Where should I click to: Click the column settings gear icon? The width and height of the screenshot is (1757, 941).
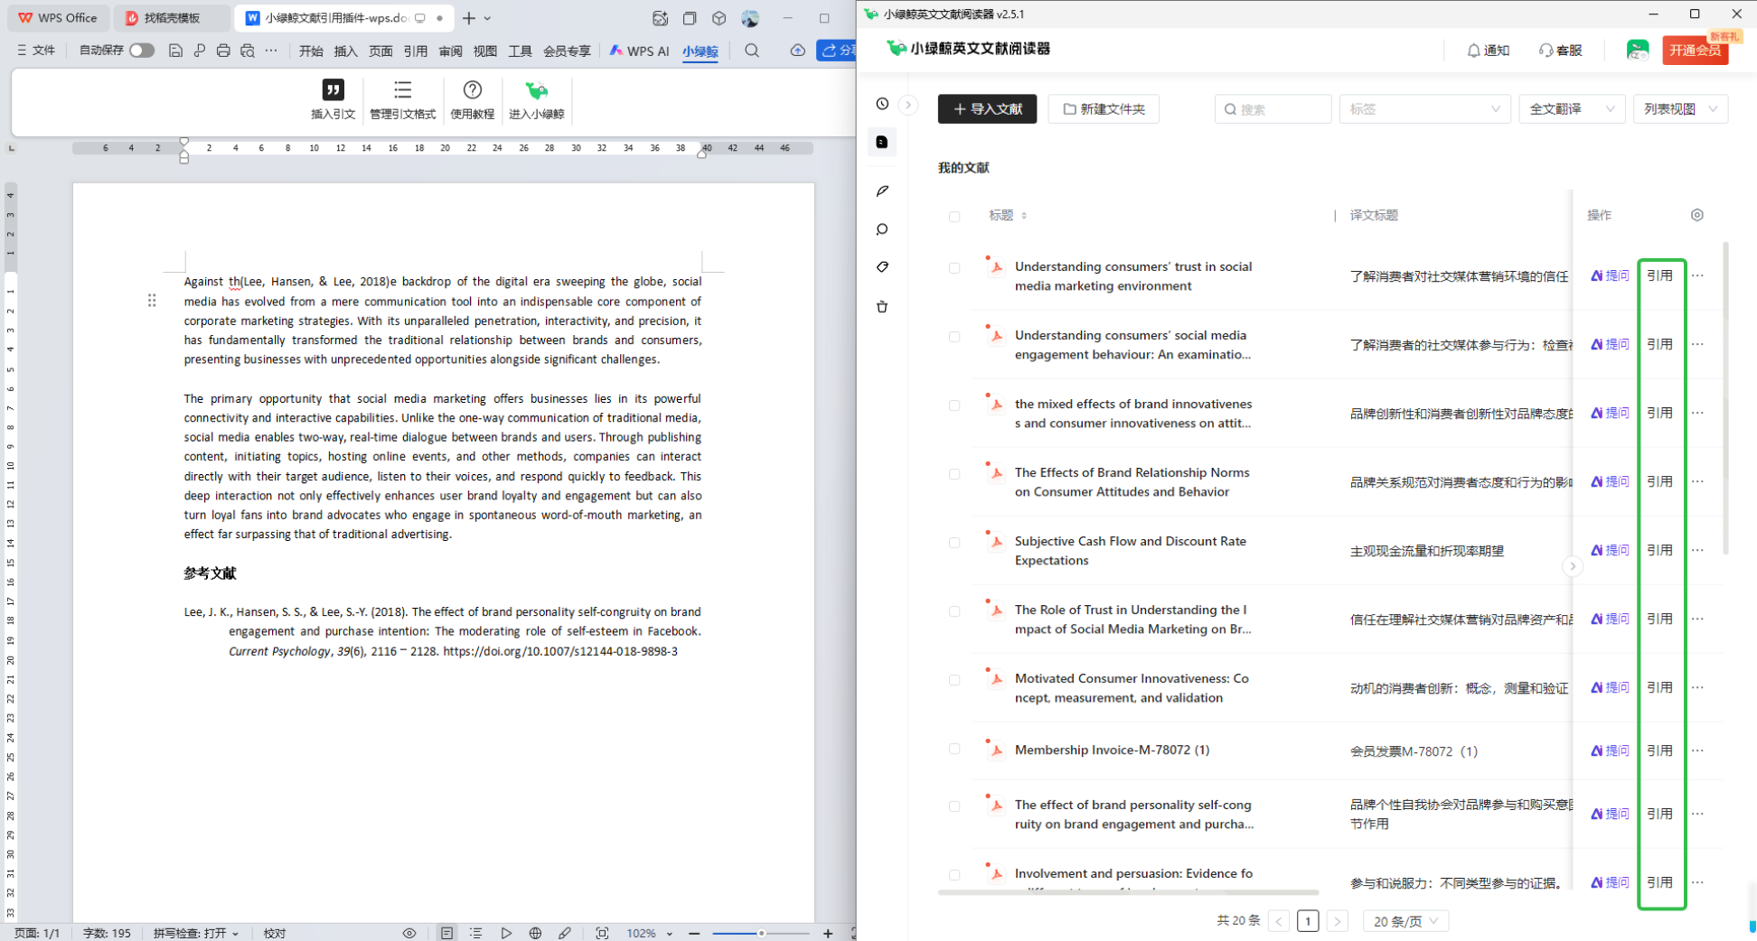[1696, 215]
